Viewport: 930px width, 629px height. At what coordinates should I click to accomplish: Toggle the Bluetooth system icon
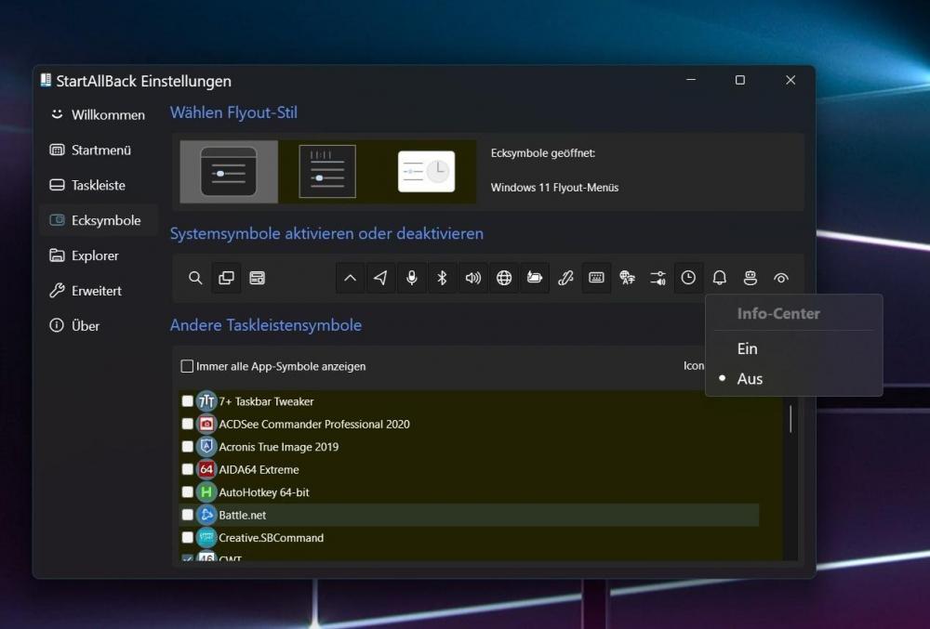click(x=442, y=277)
